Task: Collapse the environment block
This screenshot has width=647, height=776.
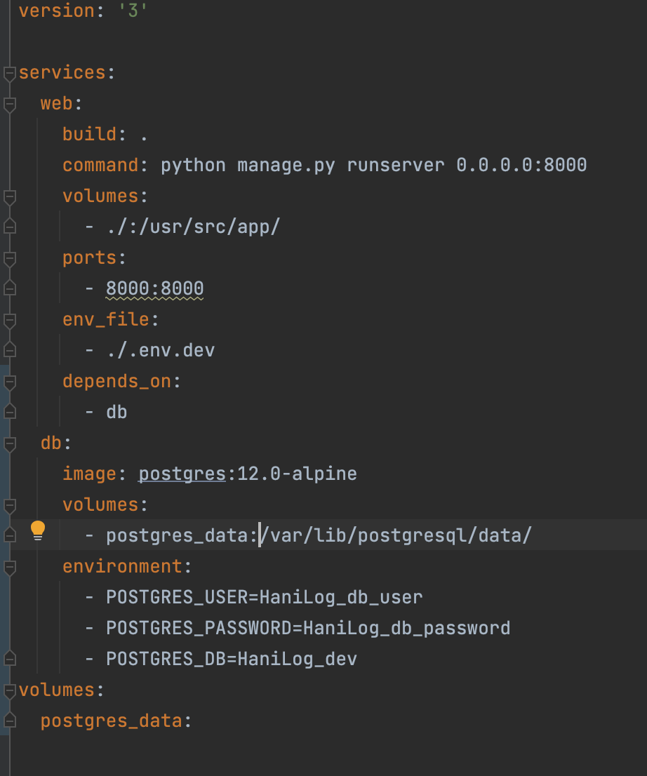Action: point(9,567)
